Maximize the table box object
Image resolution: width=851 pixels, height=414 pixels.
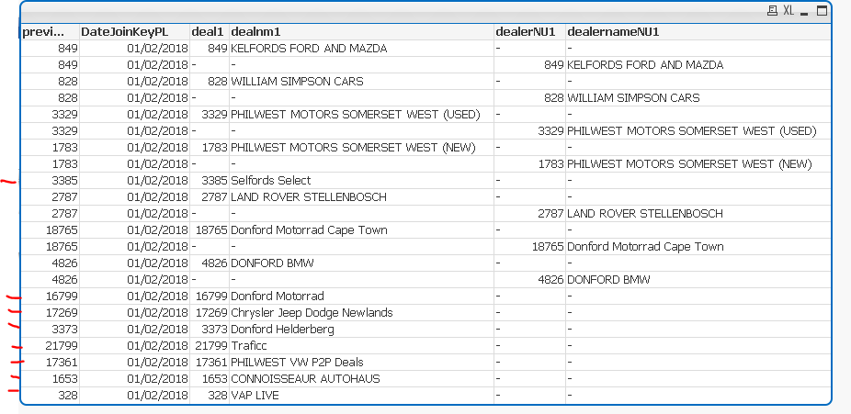pyautogui.click(x=823, y=11)
